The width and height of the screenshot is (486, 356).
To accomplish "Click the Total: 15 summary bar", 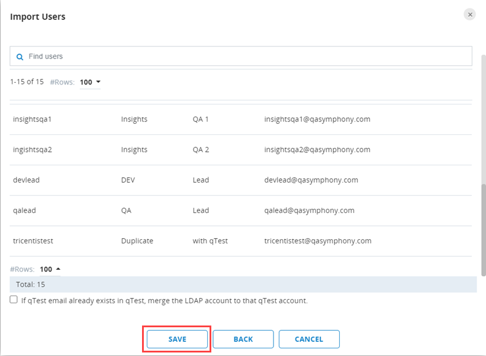I will click(x=243, y=284).
